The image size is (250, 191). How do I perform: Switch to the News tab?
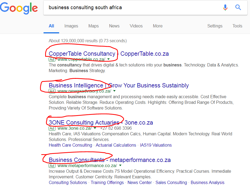point(114,26)
